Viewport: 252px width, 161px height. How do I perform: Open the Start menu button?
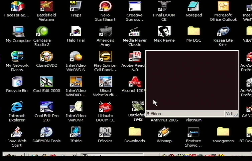tap(14, 155)
